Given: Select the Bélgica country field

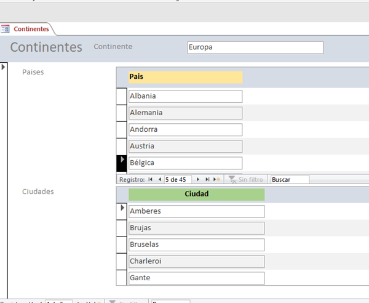Looking at the screenshot, I should (x=186, y=163).
